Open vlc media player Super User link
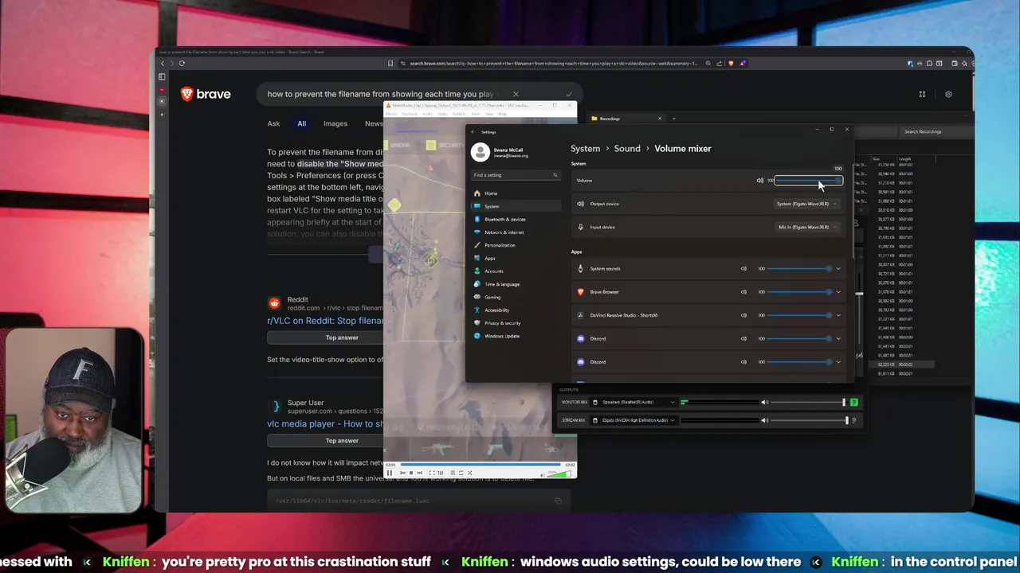 coord(325,424)
